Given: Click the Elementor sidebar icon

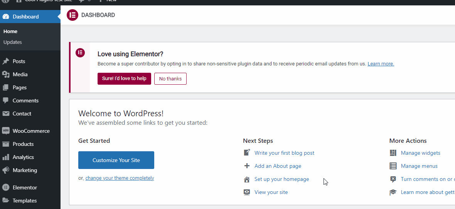Looking at the screenshot, I should pos(5,187).
